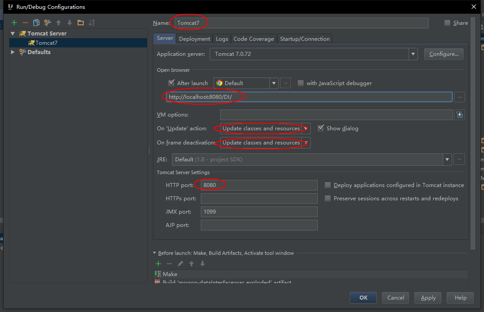Viewport: 484px width, 312px height.
Task: Check Preserve sessions across restarts and redeploys
Action: 328,198
